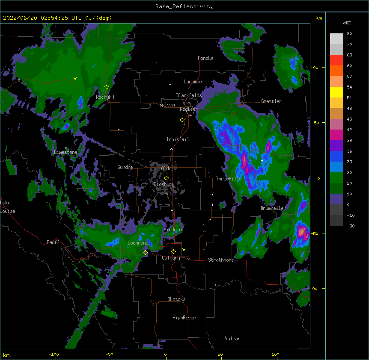Click the RockyMH label

pos(105,97)
